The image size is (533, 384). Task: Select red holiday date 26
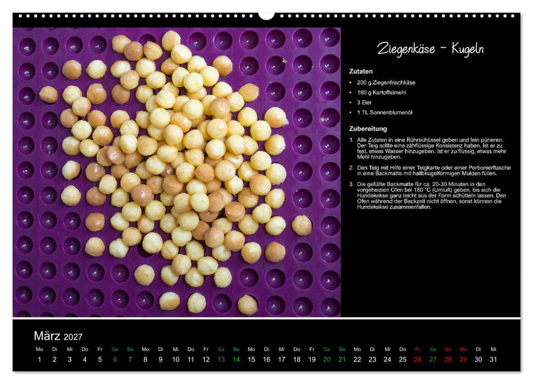click(x=418, y=359)
